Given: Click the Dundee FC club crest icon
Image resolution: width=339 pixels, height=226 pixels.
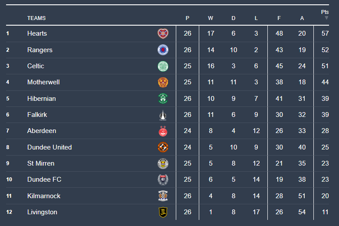Looking at the screenshot, I should pos(163,179).
